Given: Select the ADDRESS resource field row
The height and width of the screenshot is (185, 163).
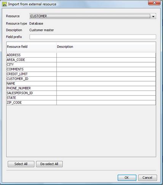Looking at the screenshot, I should [81, 55].
